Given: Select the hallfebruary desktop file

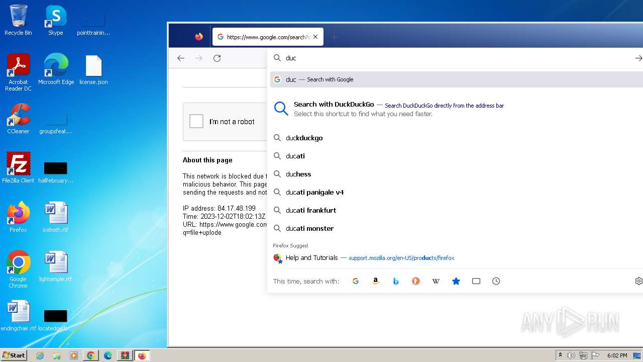Looking at the screenshot, I should [x=56, y=171].
